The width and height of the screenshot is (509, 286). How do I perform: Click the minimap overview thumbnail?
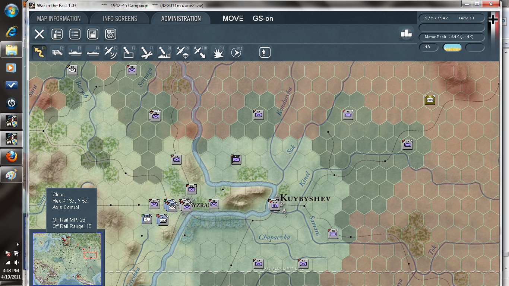click(67, 259)
